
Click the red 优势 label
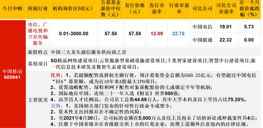coord(55,75)
